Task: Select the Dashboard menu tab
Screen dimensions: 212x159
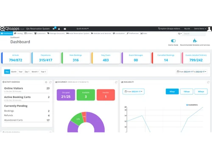Action: tap(7, 33)
